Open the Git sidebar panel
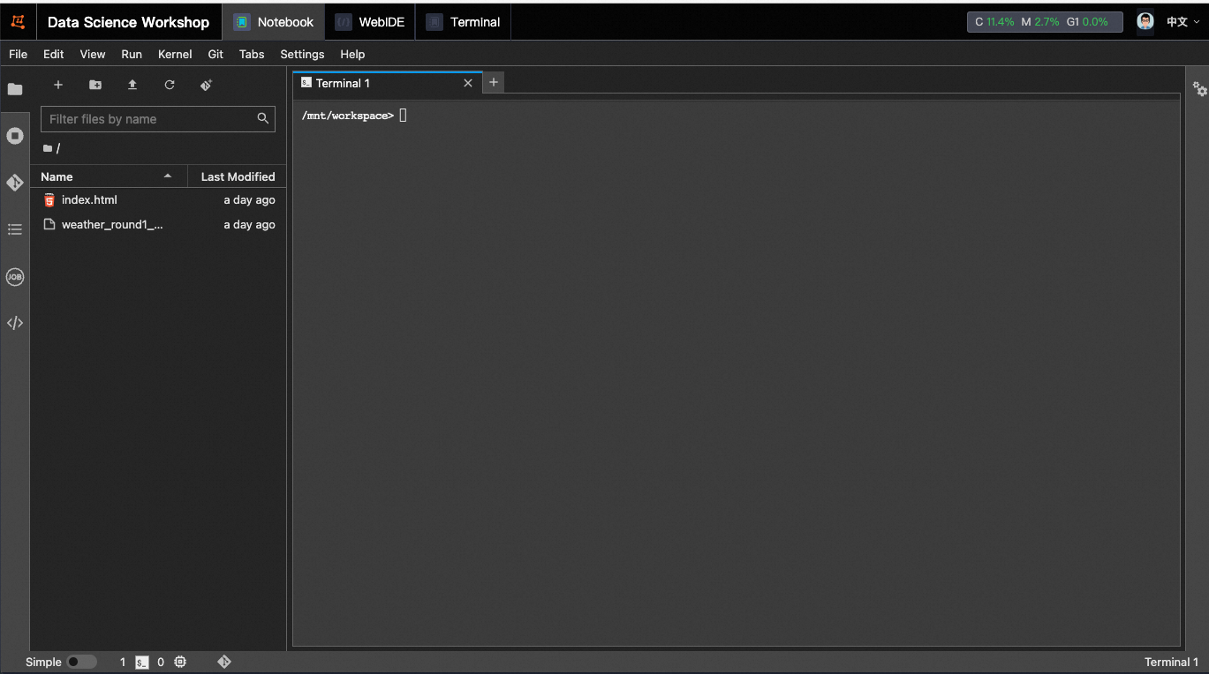1209x674 pixels. tap(15, 183)
